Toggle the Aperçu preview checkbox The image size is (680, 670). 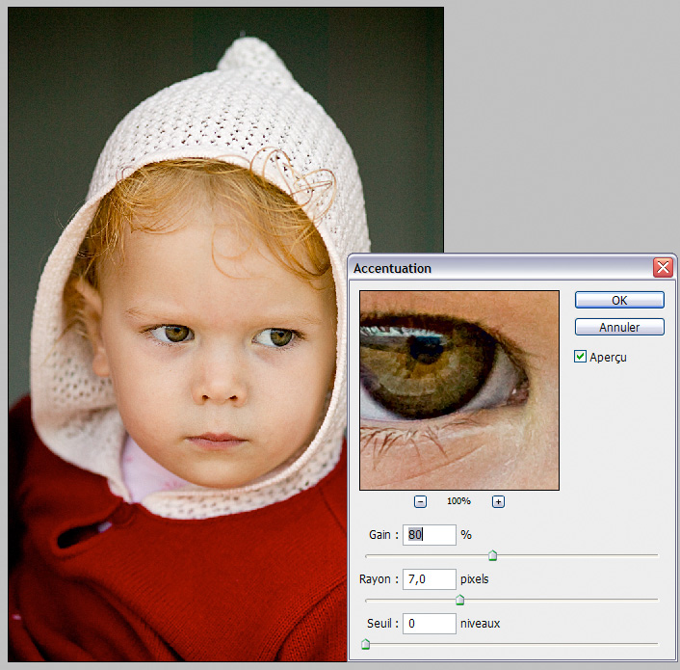tap(580, 357)
